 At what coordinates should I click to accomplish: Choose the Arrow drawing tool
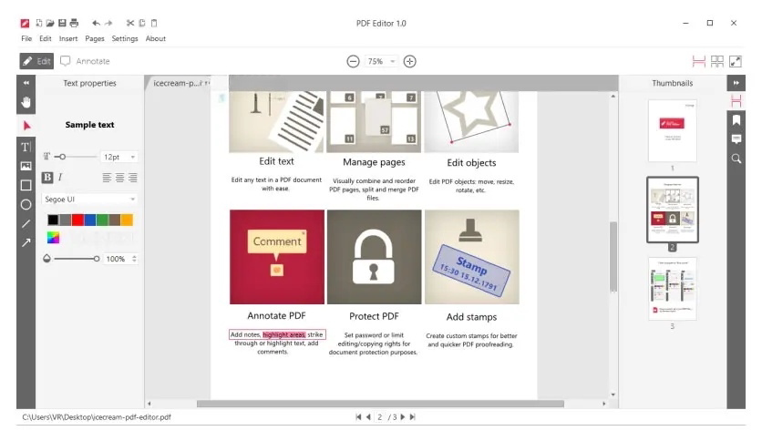(x=26, y=242)
